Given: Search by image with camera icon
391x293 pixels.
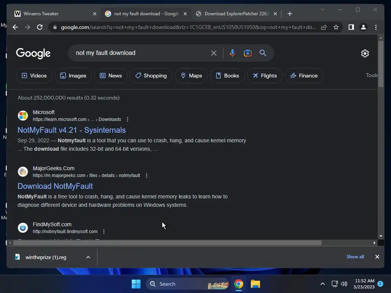Looking at the screenshot, I should point(247,53).
